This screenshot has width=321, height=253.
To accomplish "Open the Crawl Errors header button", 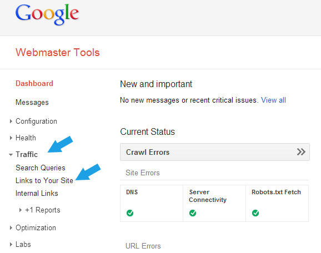I will pos(215,152).
